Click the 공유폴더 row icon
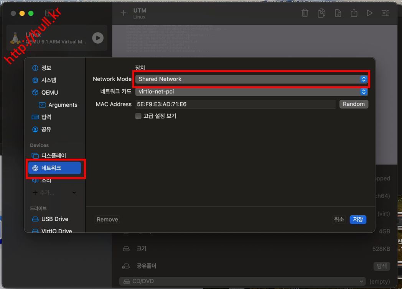This screenshot has height=289, width=402. [126, 266]
